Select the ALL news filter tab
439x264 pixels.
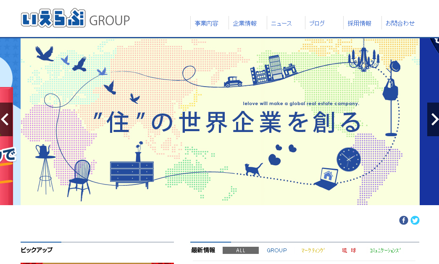click(241, 250)
